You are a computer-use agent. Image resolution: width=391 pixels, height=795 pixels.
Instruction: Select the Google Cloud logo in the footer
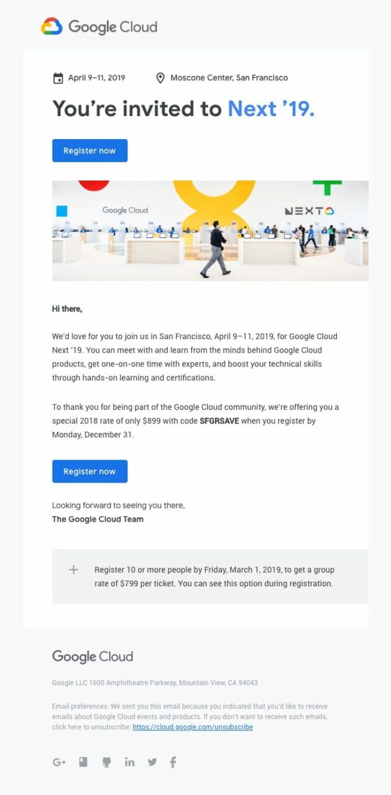[x=92, y=656]
